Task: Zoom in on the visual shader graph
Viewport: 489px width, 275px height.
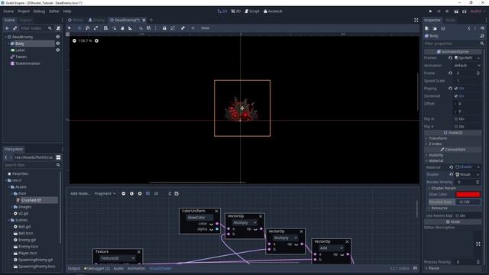Action: [x=140, y=193]
